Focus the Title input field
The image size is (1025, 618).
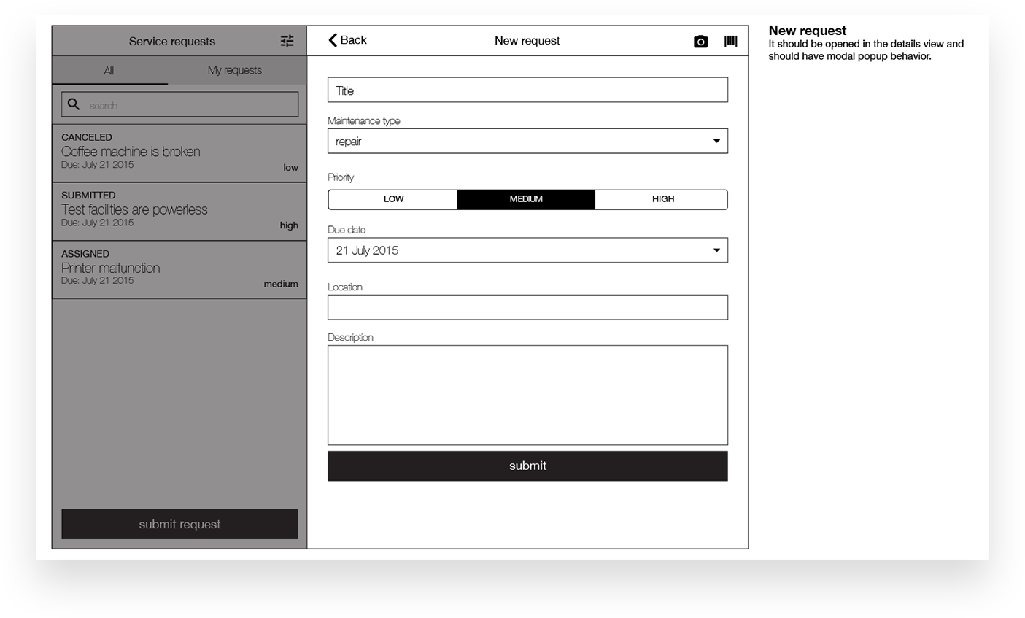pyautogui.click(x=527, y=90)
